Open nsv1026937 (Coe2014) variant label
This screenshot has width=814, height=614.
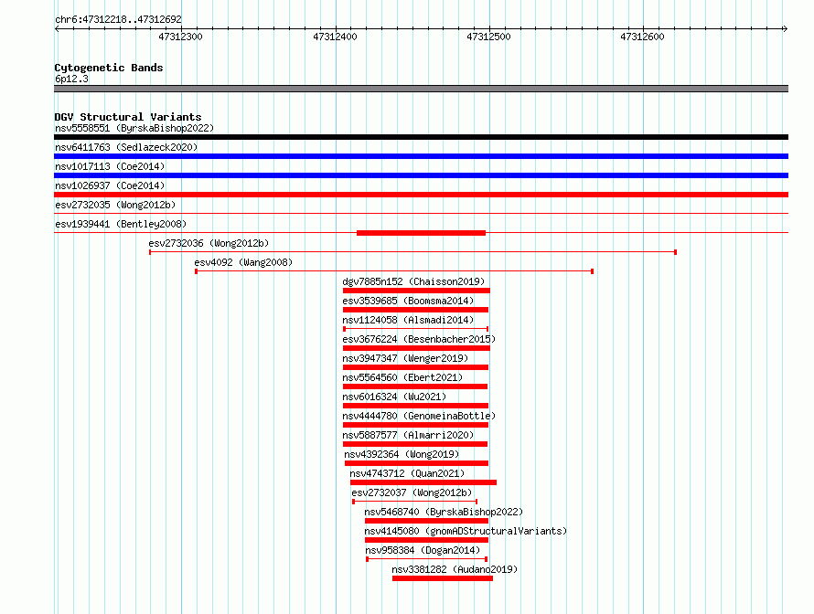point(110,185)
